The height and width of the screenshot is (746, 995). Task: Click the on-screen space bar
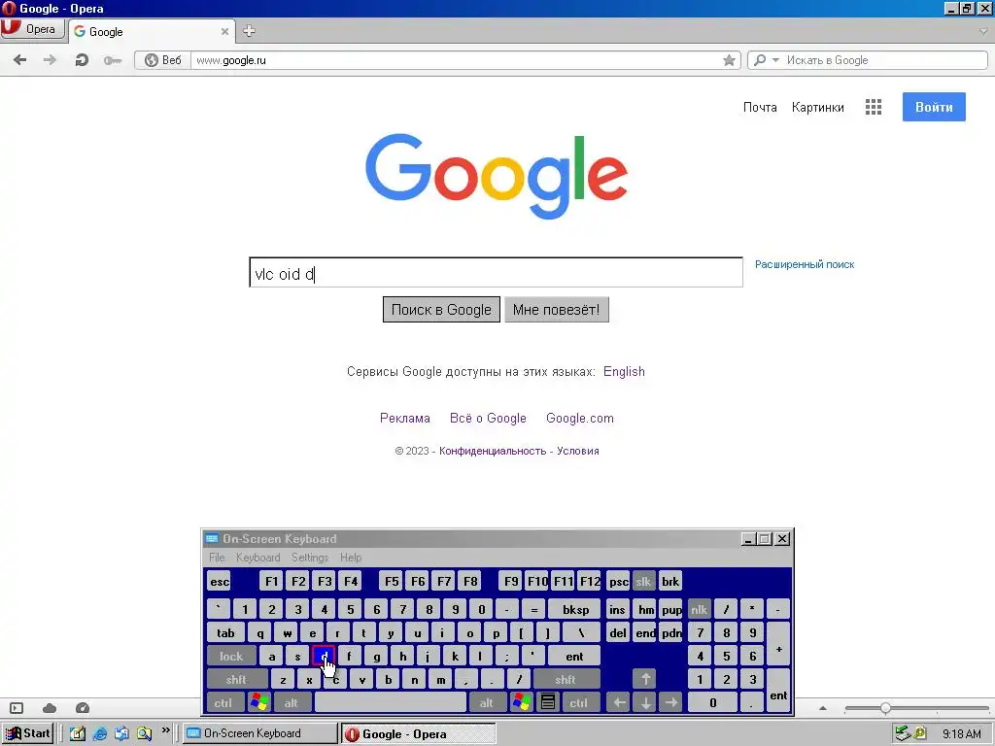pos(391,703)
